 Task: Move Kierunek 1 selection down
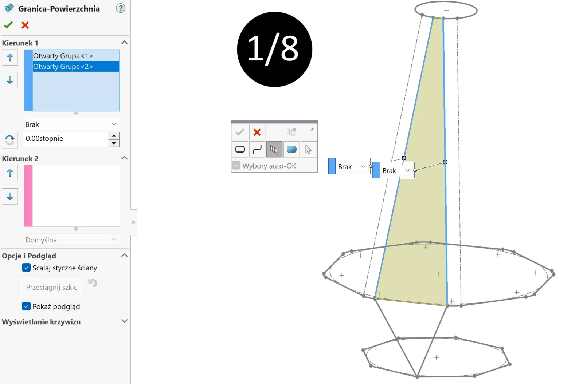tap(10, 80)
